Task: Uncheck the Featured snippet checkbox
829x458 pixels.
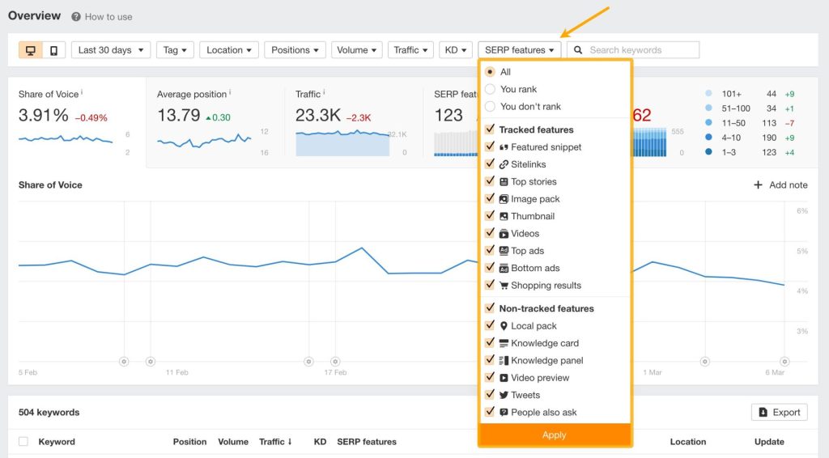Action: [x=490, y=146]
